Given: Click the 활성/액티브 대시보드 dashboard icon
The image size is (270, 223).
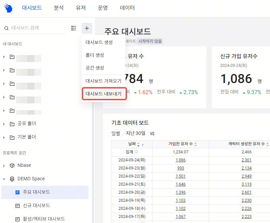Looking at the screenshot, I should 18,219.
